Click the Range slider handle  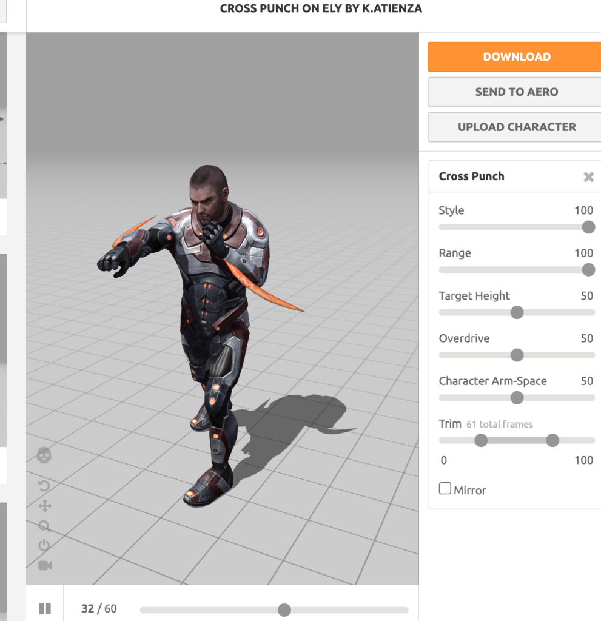588,270
